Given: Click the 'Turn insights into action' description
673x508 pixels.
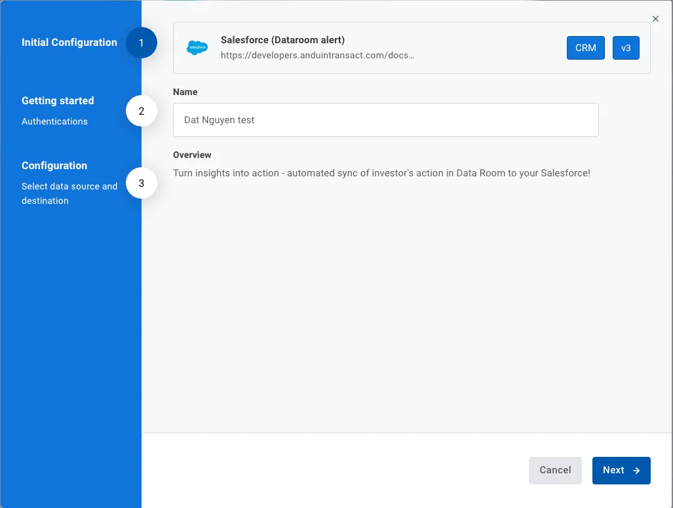Looking at the screenshot, I should pyautogui.click(x=381, y=173).
